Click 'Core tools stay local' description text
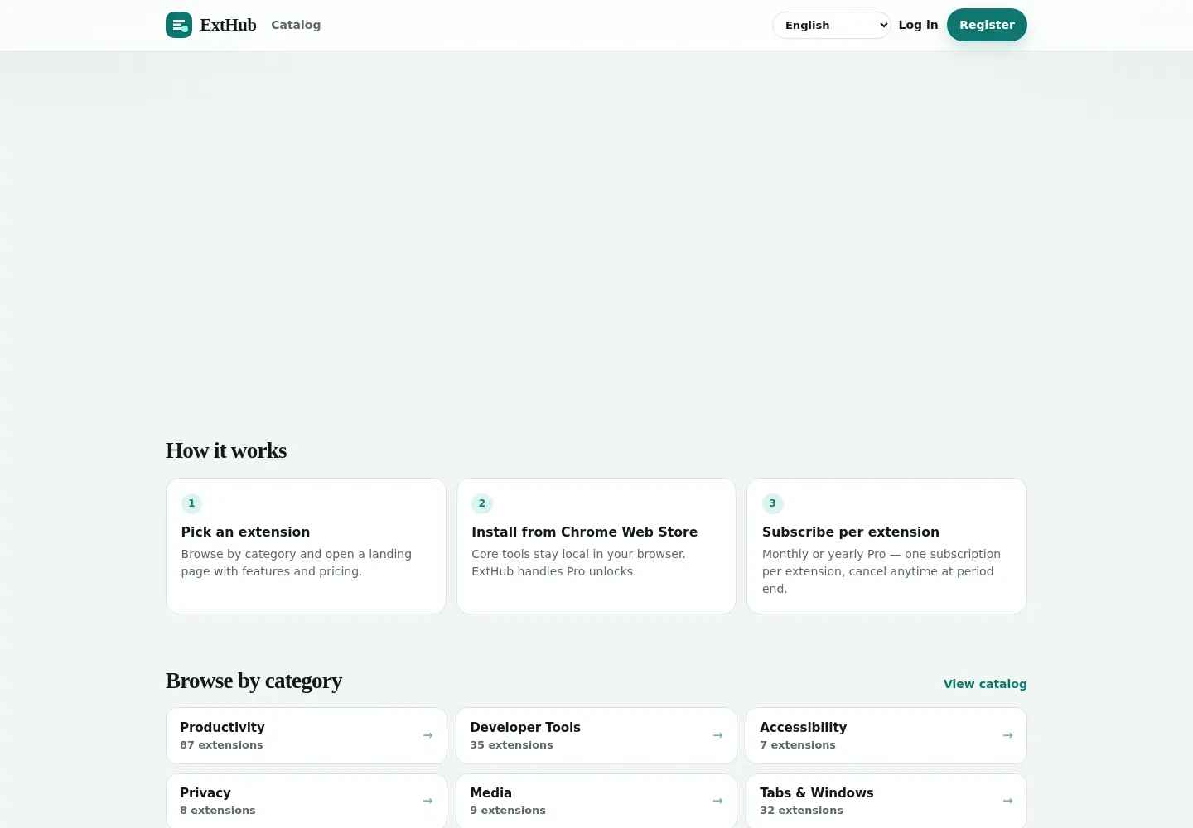The width and height of the screenshot is (1193, 828). point(578,562)
